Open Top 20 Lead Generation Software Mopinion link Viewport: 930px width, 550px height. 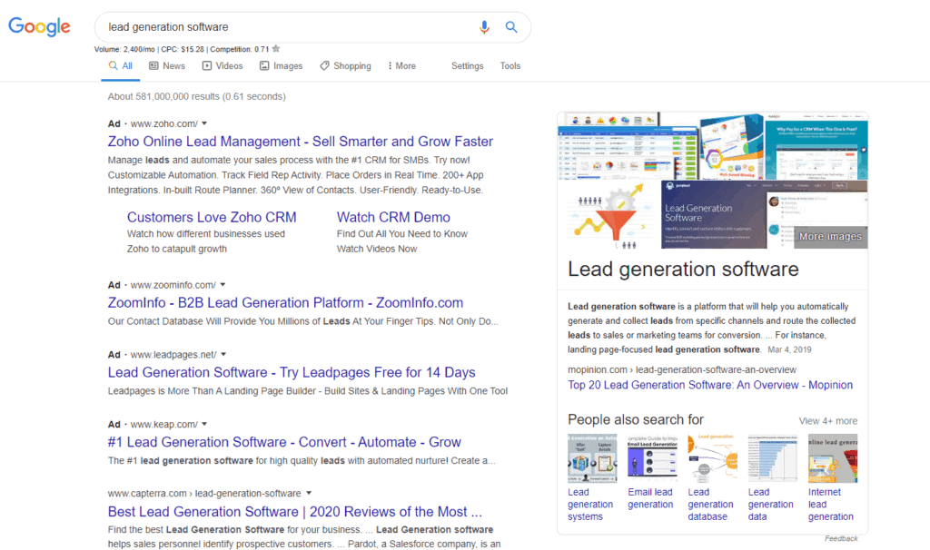click(710, 385)
